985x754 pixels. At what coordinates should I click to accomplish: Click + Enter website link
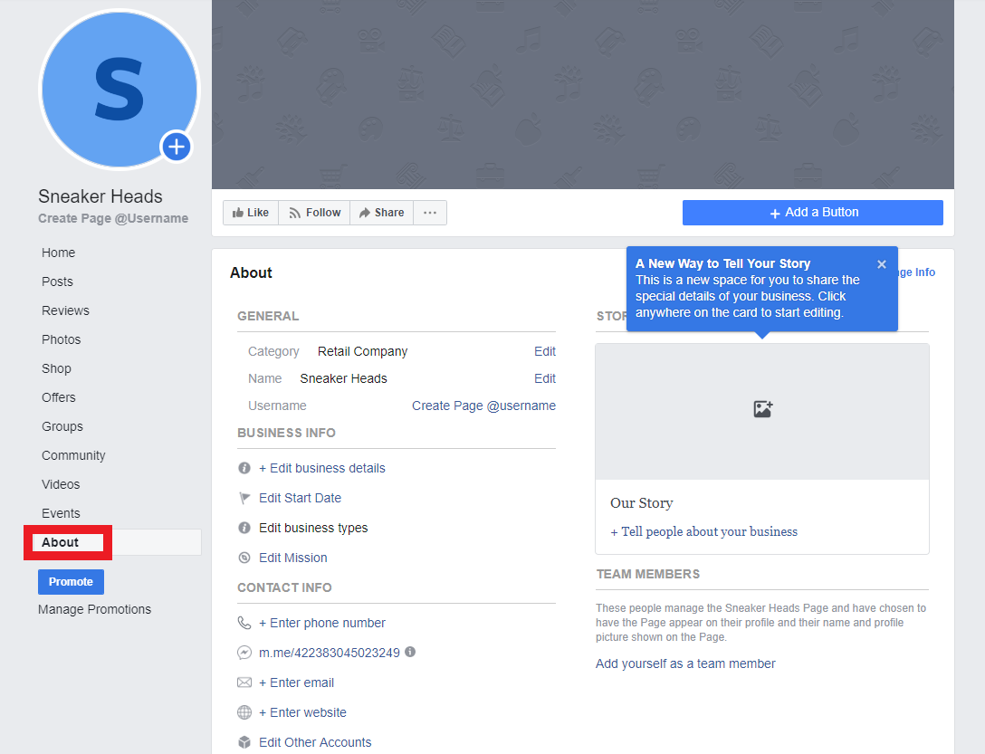pos(302,712)
